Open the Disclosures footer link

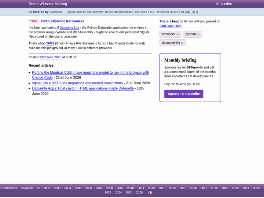coord(9,188)
